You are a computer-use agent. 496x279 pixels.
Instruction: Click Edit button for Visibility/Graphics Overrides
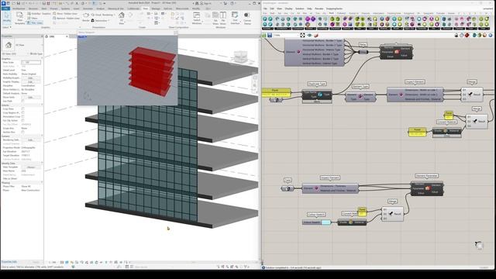point(31,77)
